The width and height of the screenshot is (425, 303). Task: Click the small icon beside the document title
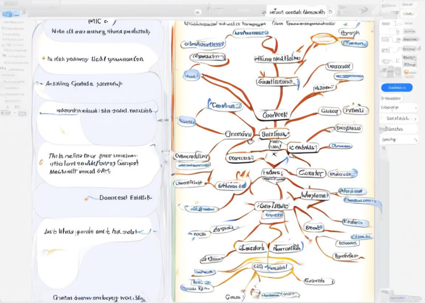coord(331,11)
